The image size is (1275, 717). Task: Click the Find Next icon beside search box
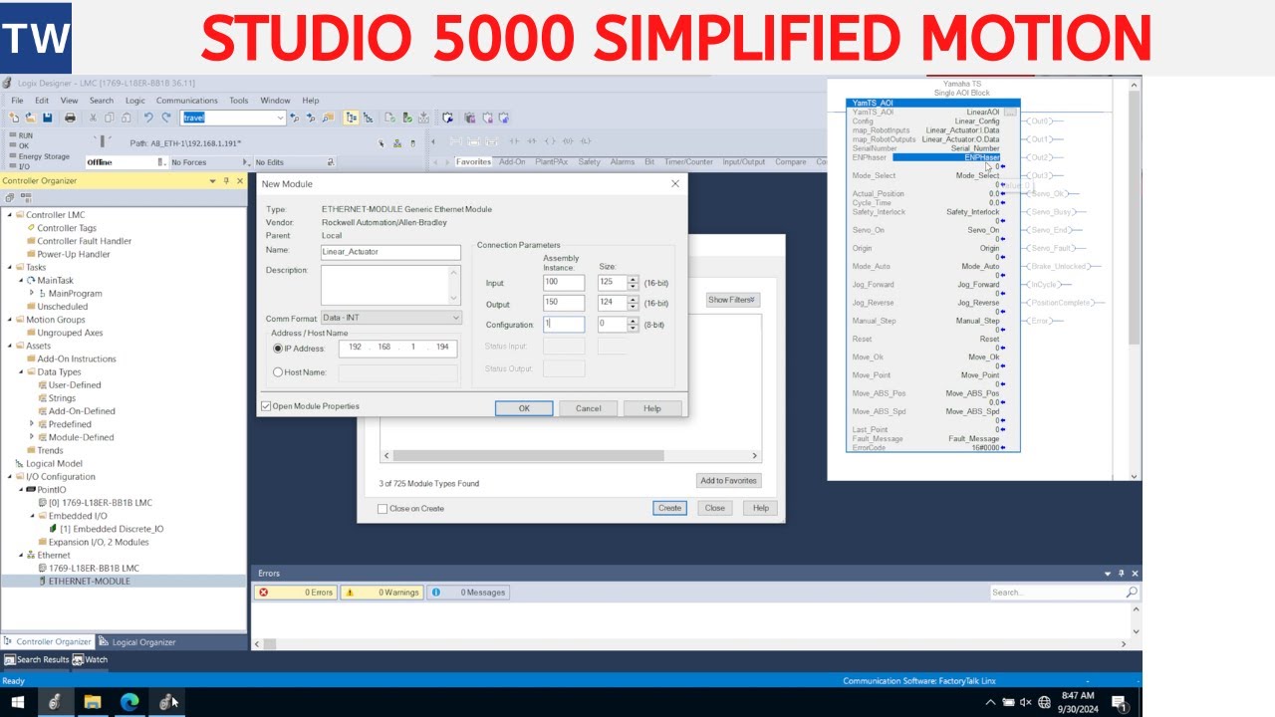pos(313,118)
